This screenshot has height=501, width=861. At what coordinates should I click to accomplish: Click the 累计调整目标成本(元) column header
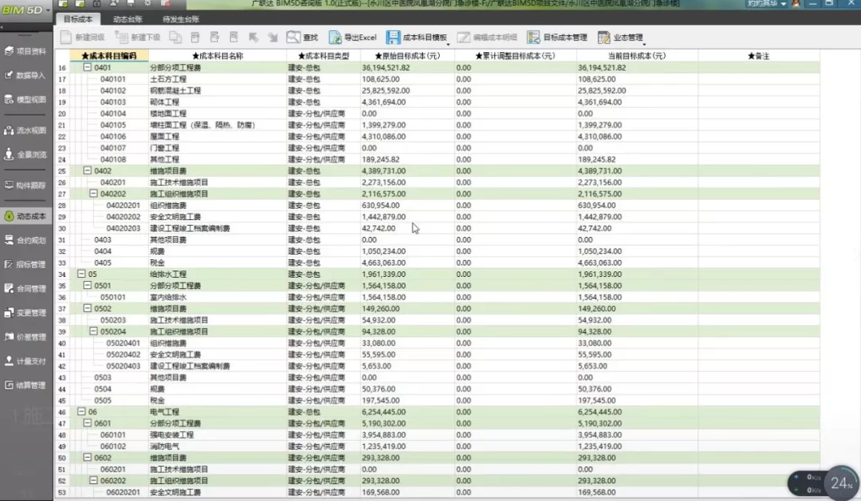click(x=515, y=56)
